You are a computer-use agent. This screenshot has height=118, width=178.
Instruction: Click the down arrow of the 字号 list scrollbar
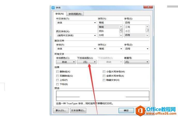pos(147,36)
